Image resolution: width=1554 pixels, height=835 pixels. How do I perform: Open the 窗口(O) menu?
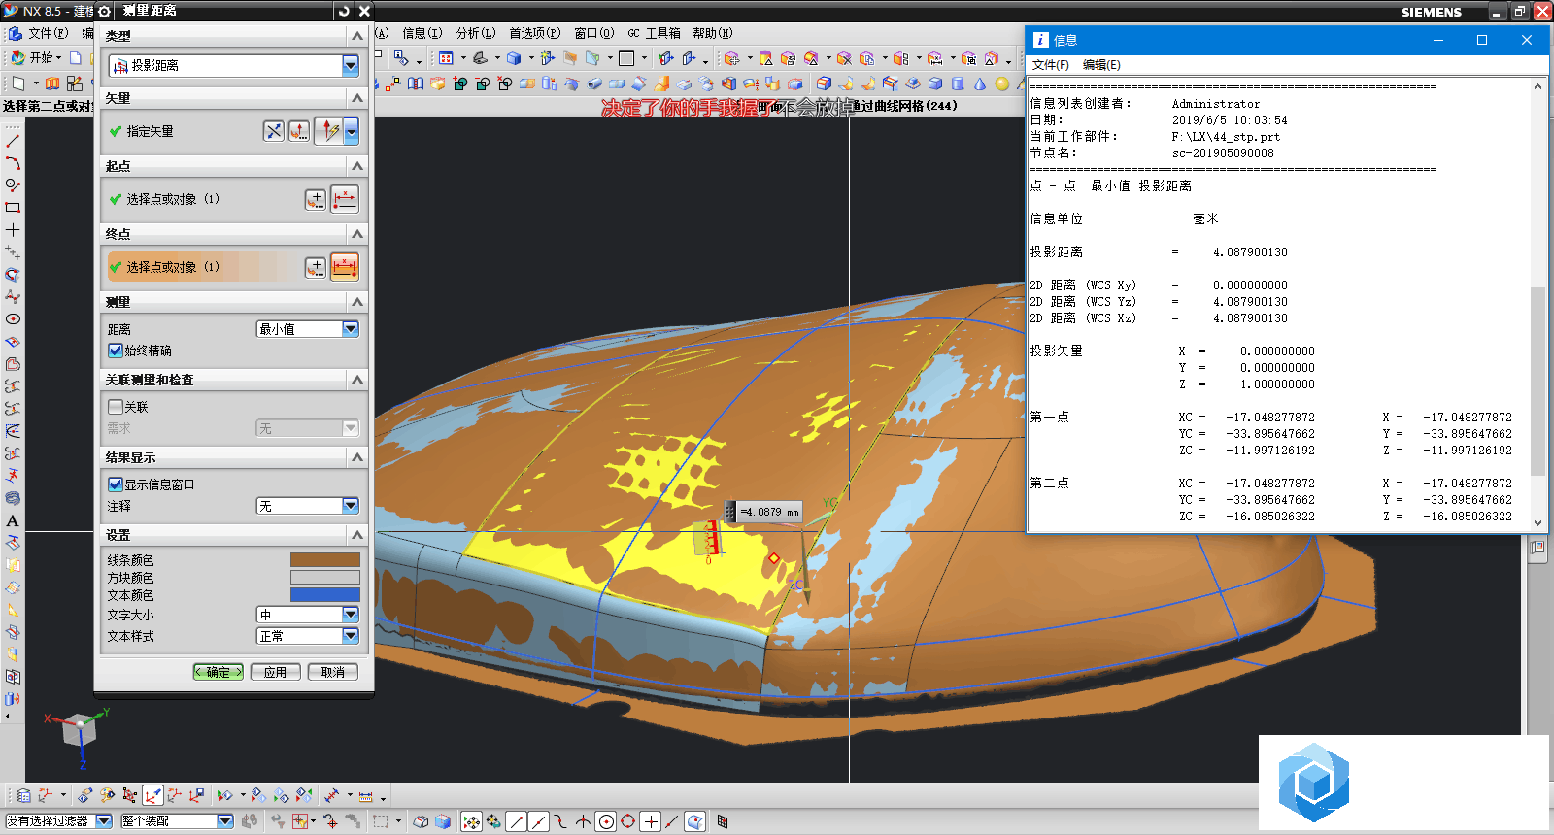tap(594, 33)
